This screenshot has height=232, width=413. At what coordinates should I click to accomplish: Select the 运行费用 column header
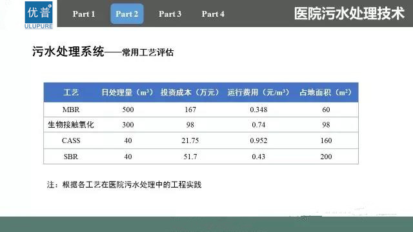click(x=258, y=92)
